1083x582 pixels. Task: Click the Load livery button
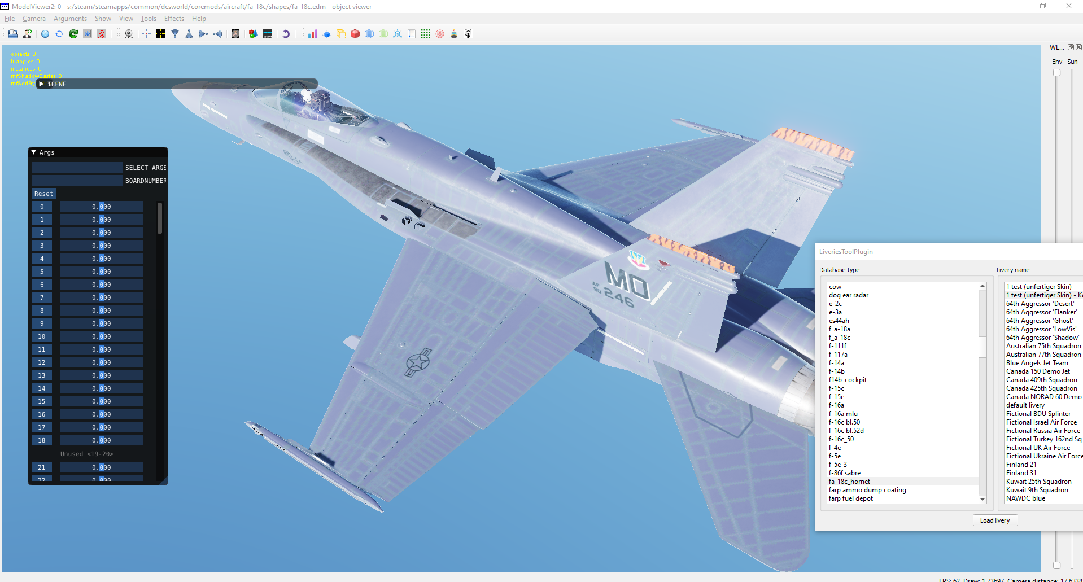(995, 520)
